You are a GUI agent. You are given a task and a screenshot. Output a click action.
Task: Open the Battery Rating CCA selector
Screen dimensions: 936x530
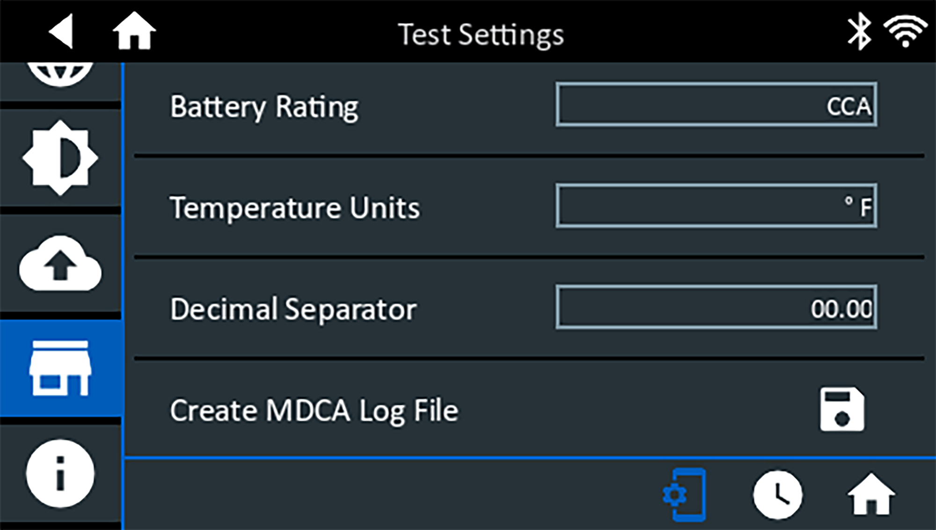point(716,105)
